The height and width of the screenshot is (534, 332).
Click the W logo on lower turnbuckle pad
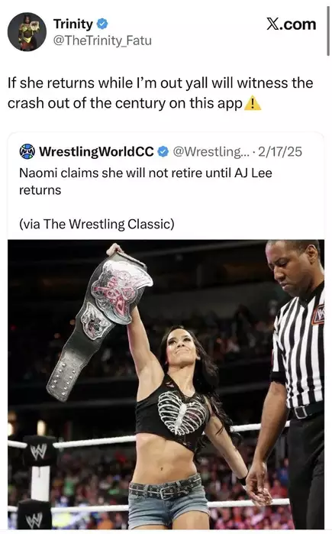pos(34,519)
